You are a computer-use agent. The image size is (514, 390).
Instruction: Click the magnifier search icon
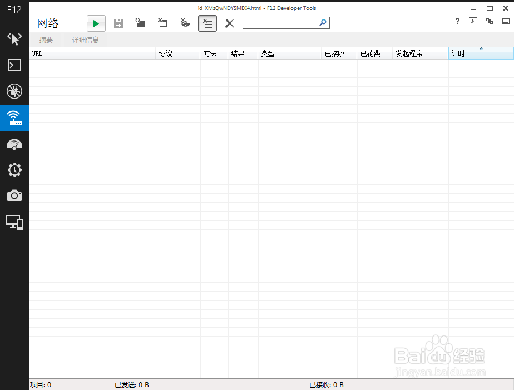pyautogui.click(x=323, y=22)
